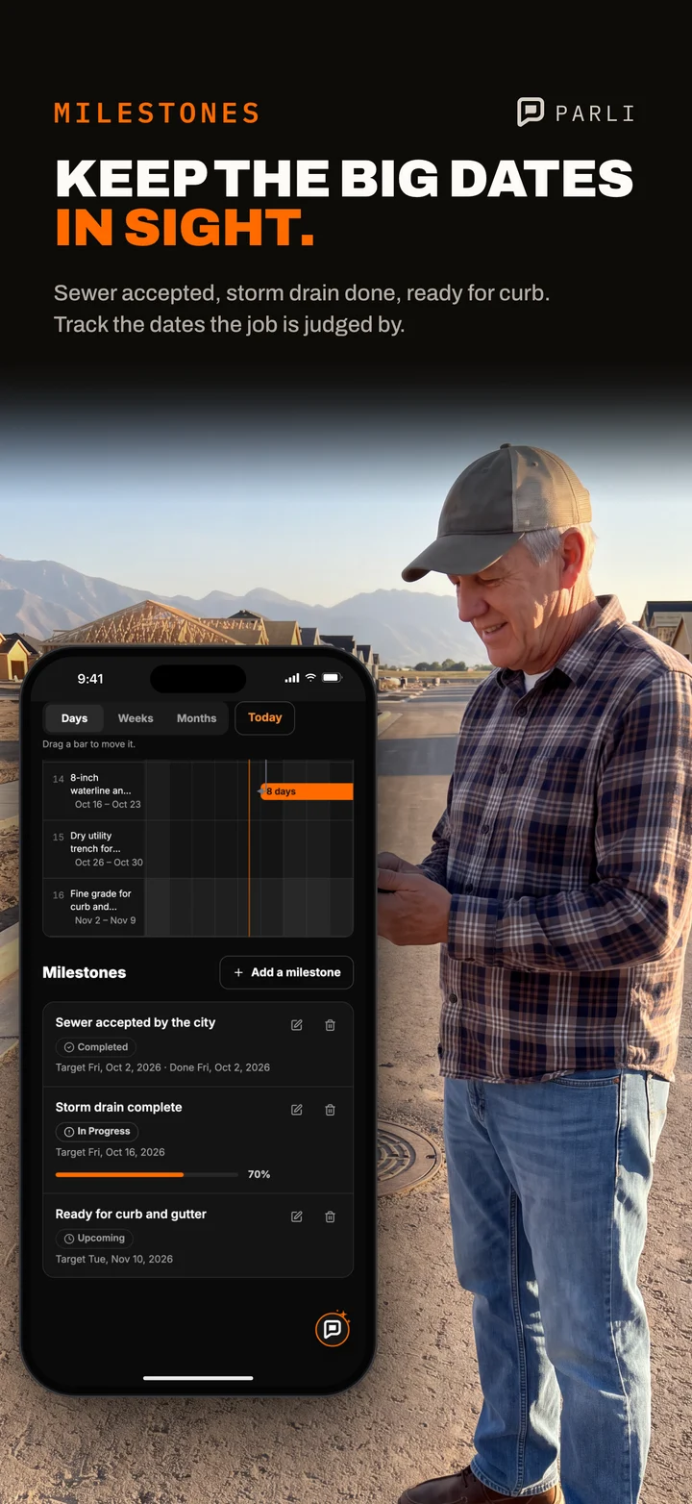Add a milestone

(x=286, y=972)
